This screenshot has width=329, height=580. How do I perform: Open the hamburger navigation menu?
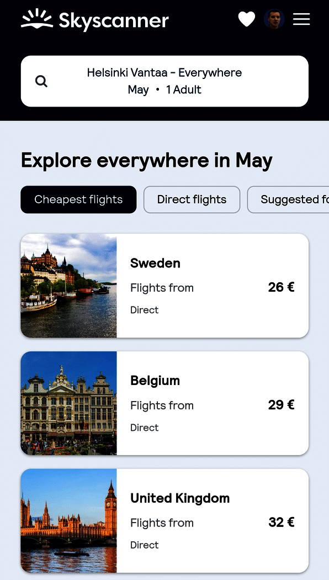tap(301, 19)
